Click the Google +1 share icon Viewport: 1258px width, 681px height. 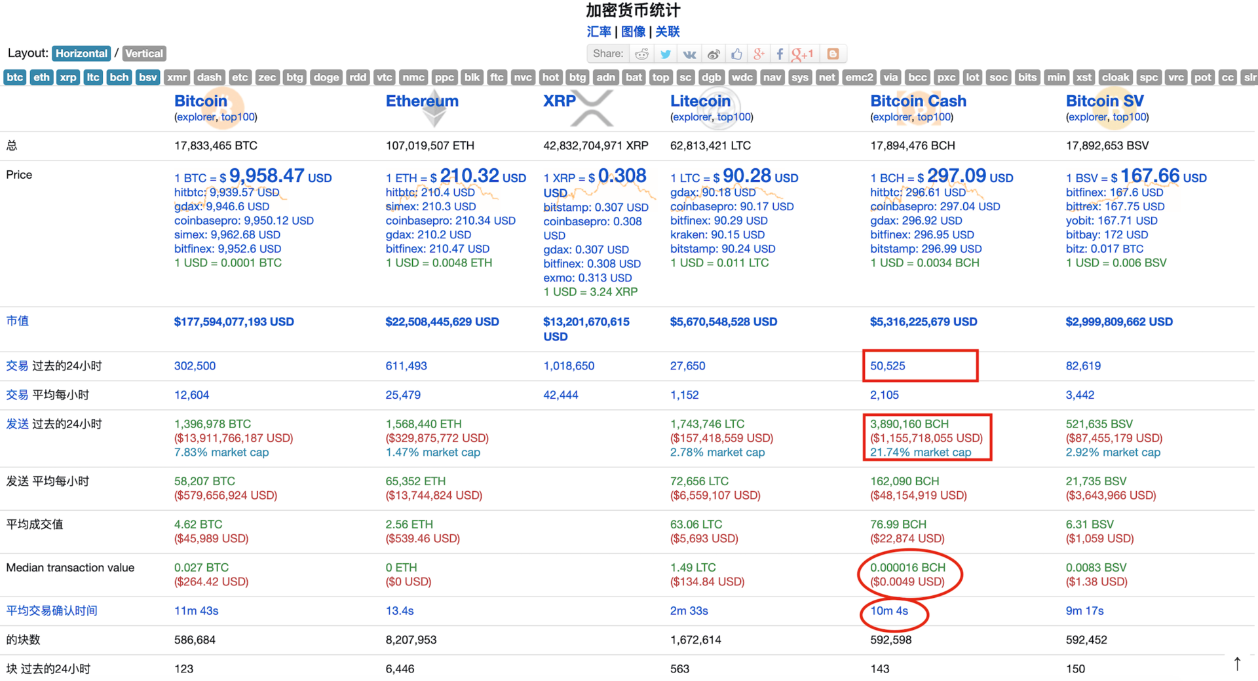coord(803,54)
